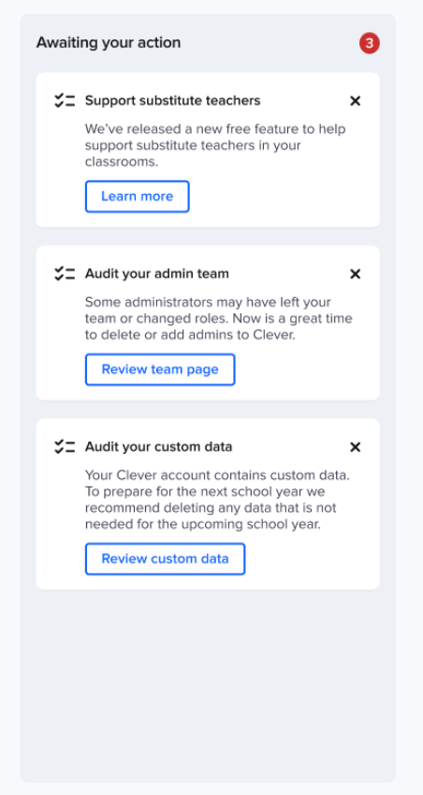Dismiss the Audit your admin team card
423x795 pixels.
coord(356,274)
